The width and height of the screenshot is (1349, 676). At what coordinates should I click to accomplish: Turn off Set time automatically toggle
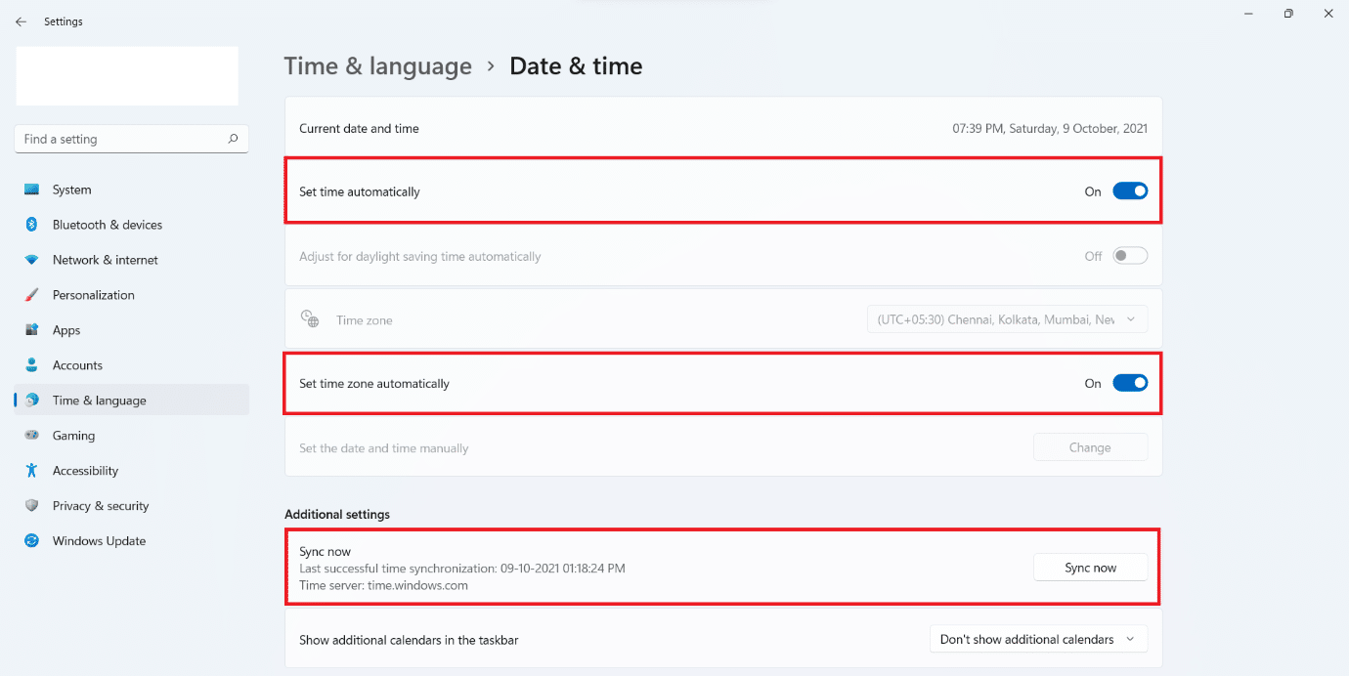[1130, 191]
